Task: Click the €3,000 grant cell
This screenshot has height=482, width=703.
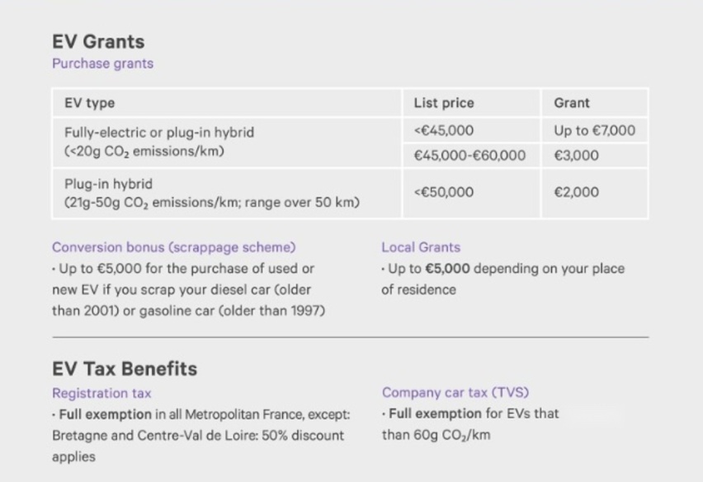Action: tap(595, 155)
